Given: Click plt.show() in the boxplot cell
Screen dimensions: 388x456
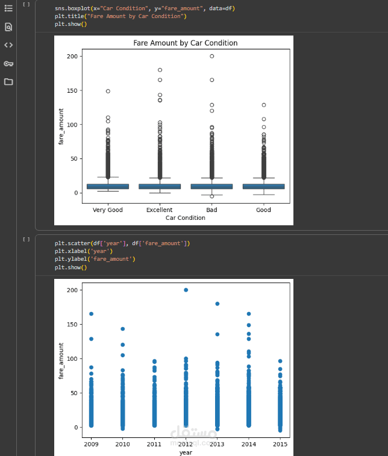Looking at the screenshot, I should click(x=70, y=24).
